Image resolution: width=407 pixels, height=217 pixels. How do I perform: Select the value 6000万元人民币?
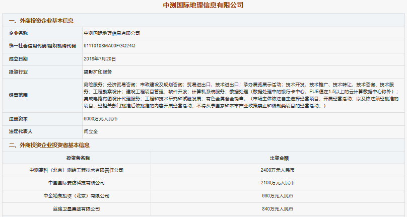[100, 119]
